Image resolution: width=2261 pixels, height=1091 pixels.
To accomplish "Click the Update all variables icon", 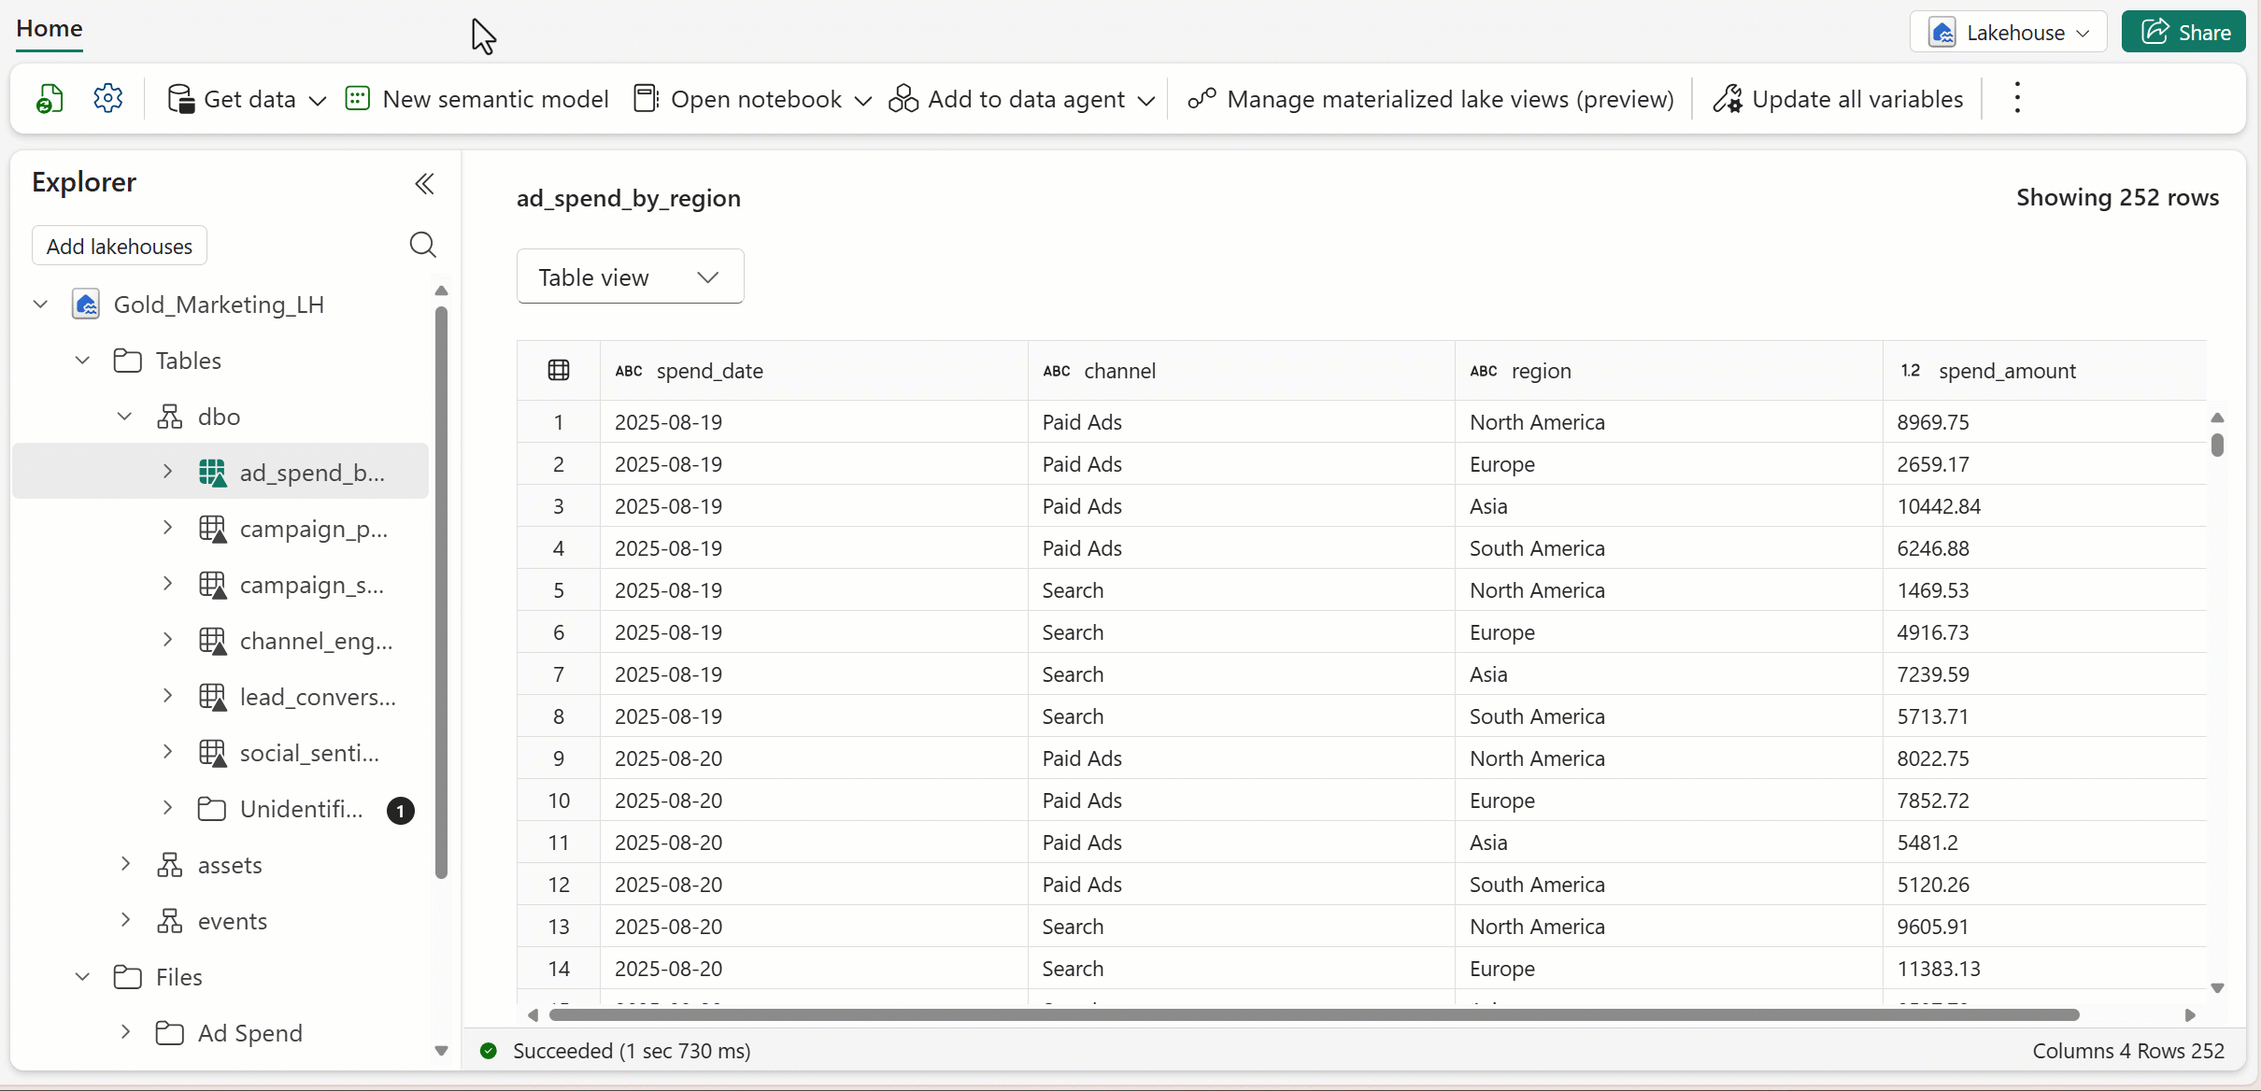I will pos(1728,98).
